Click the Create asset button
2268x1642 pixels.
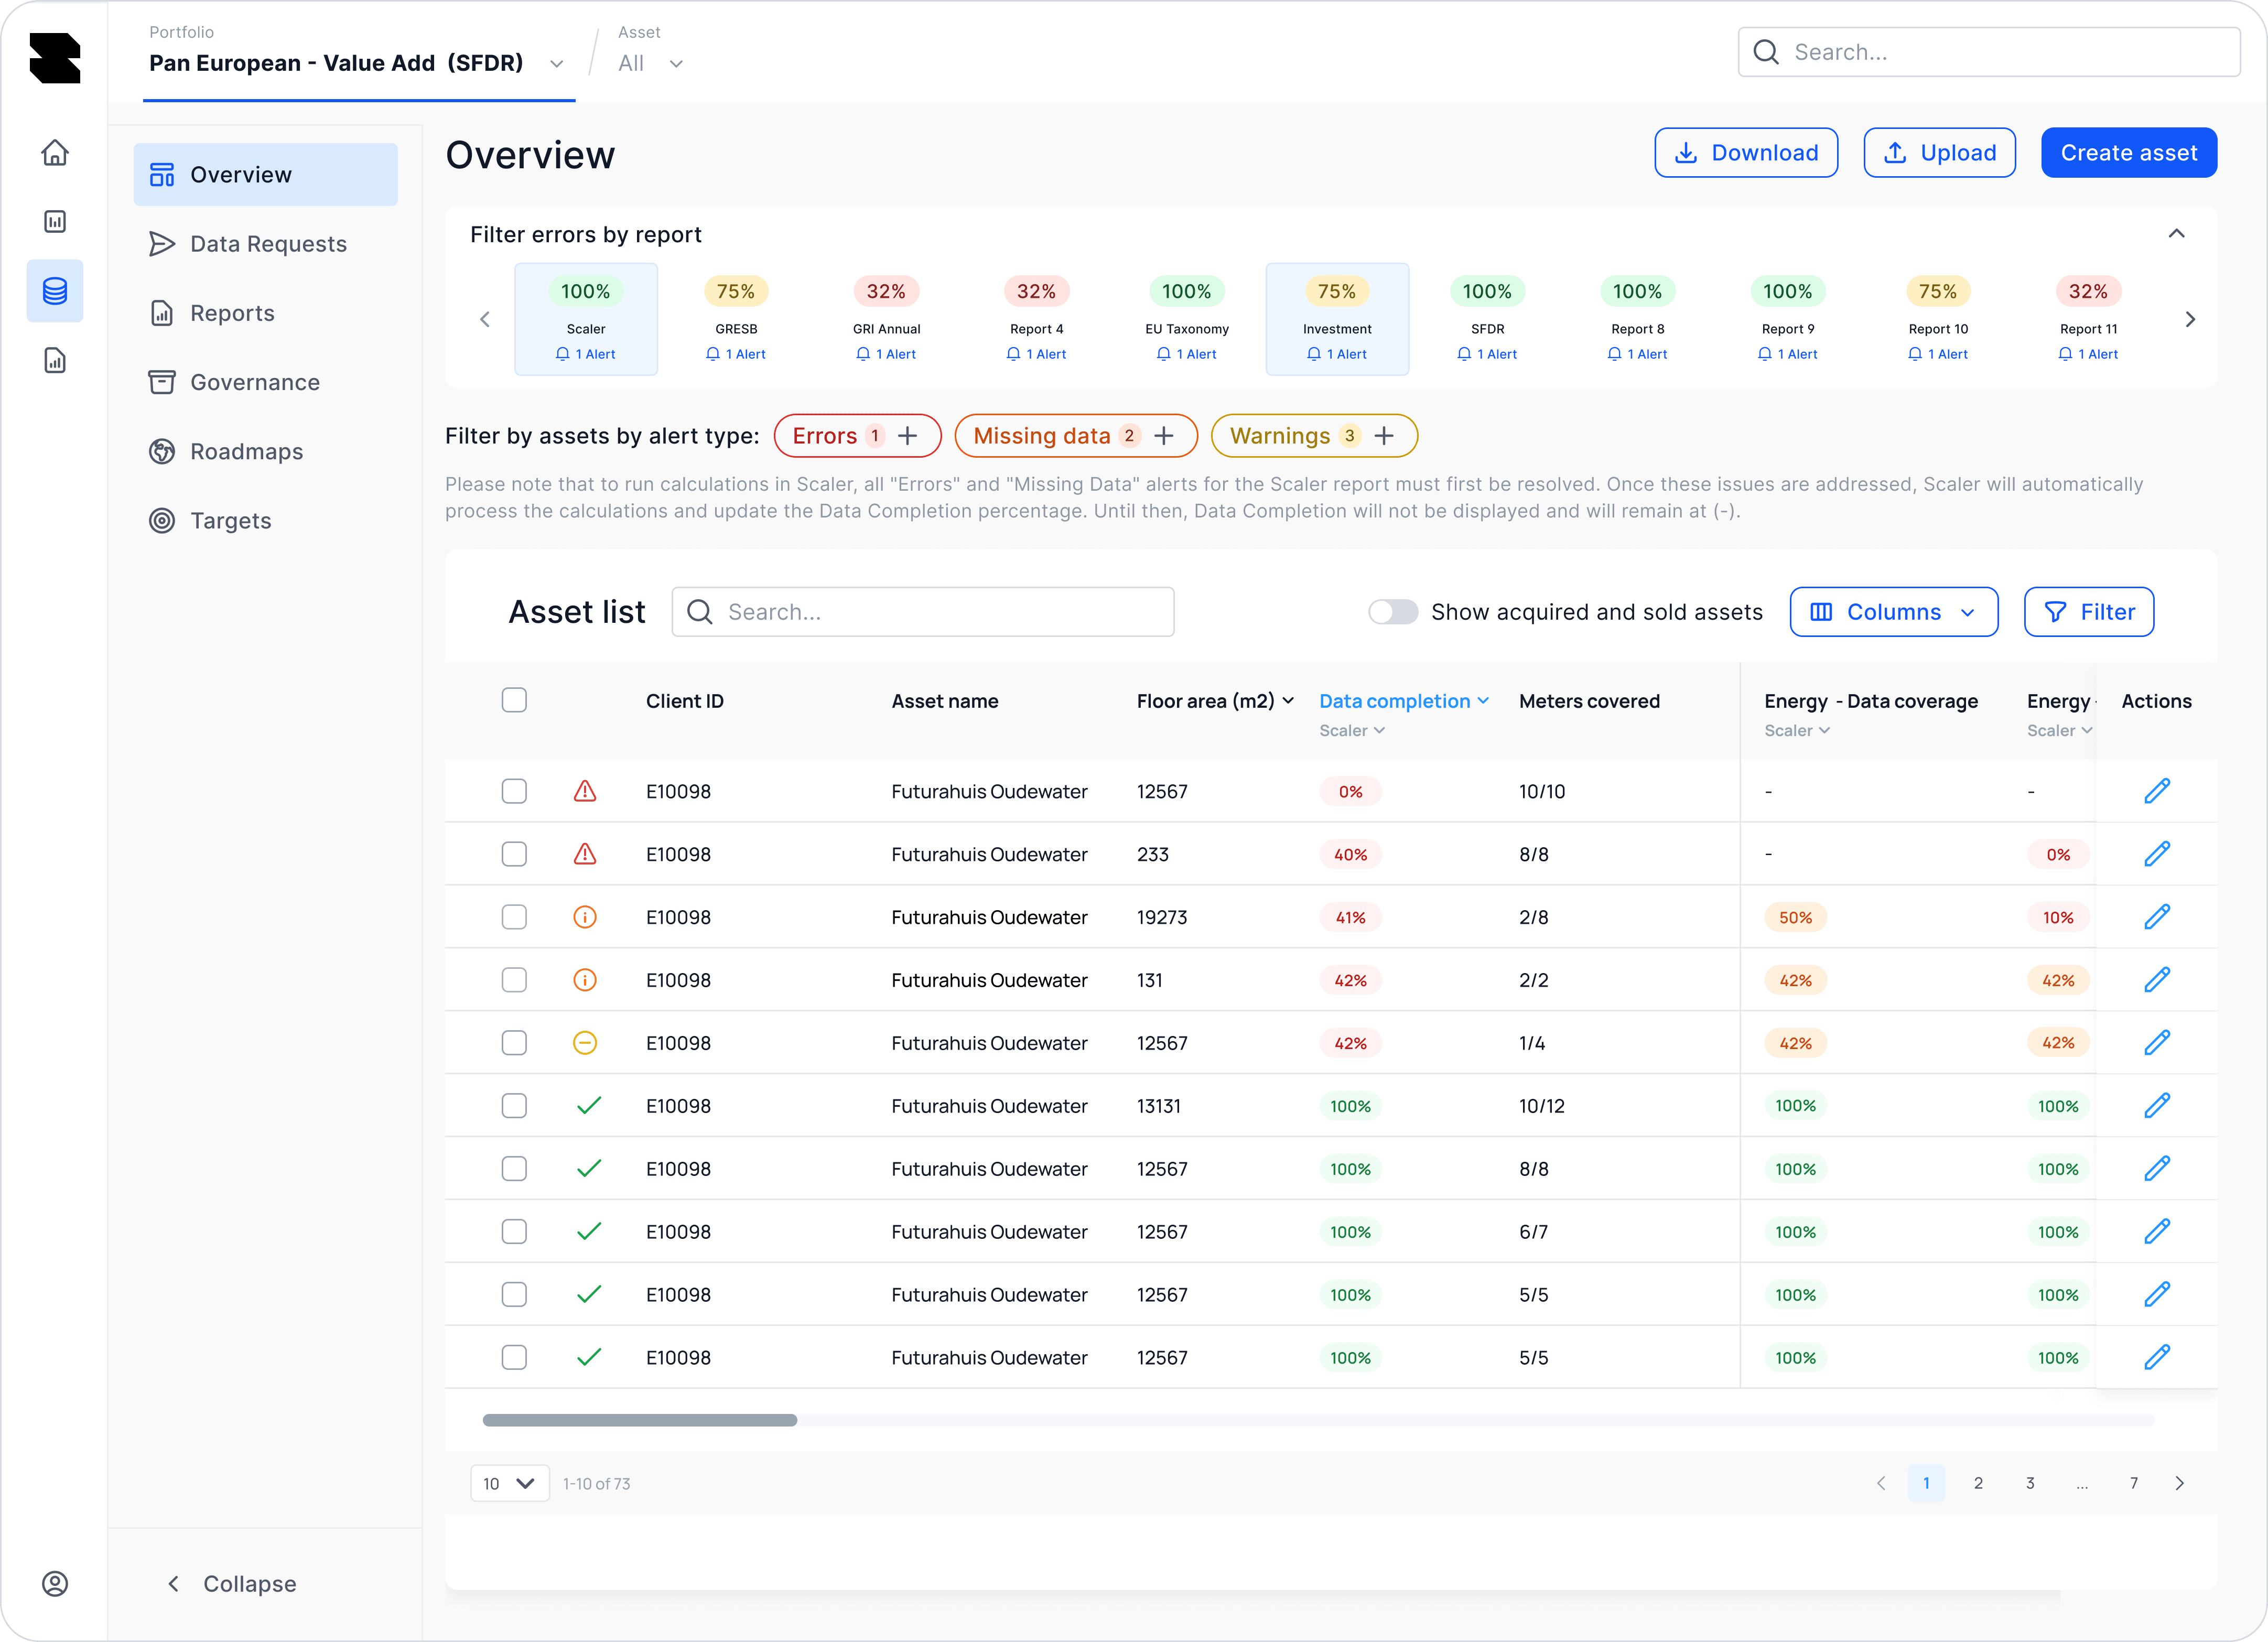pyautogui.click(x=2129, y=153)
